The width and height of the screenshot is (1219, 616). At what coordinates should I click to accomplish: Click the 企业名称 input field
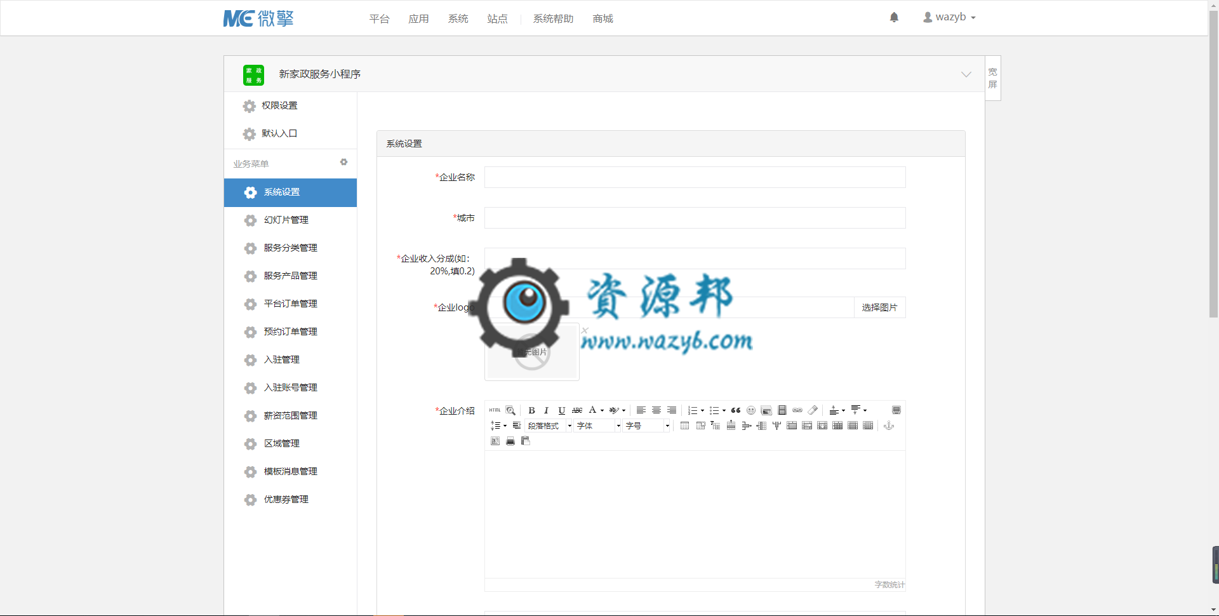coord(695,177)
